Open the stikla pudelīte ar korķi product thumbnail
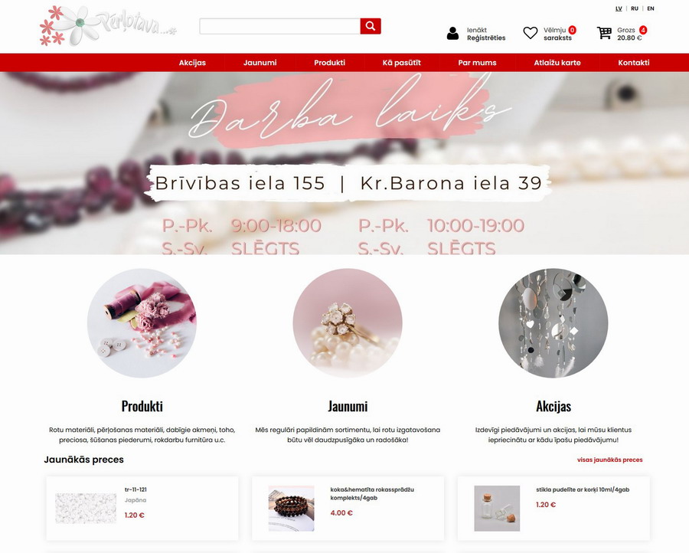This screenshot has width=689, height=553. (x=497, y=508)
